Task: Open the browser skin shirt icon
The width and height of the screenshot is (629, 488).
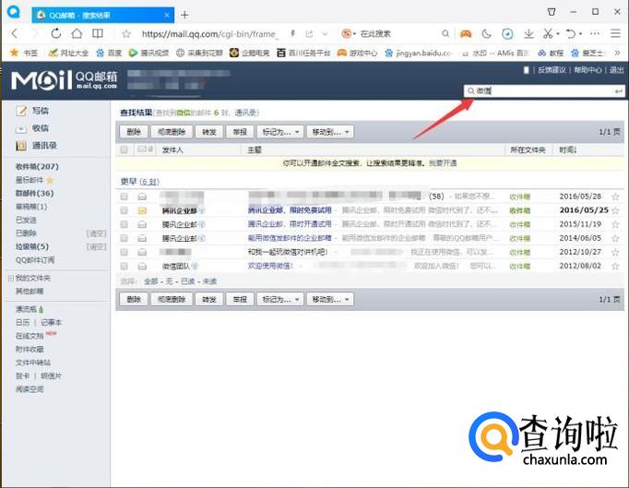Action: [x=552, y=12]
